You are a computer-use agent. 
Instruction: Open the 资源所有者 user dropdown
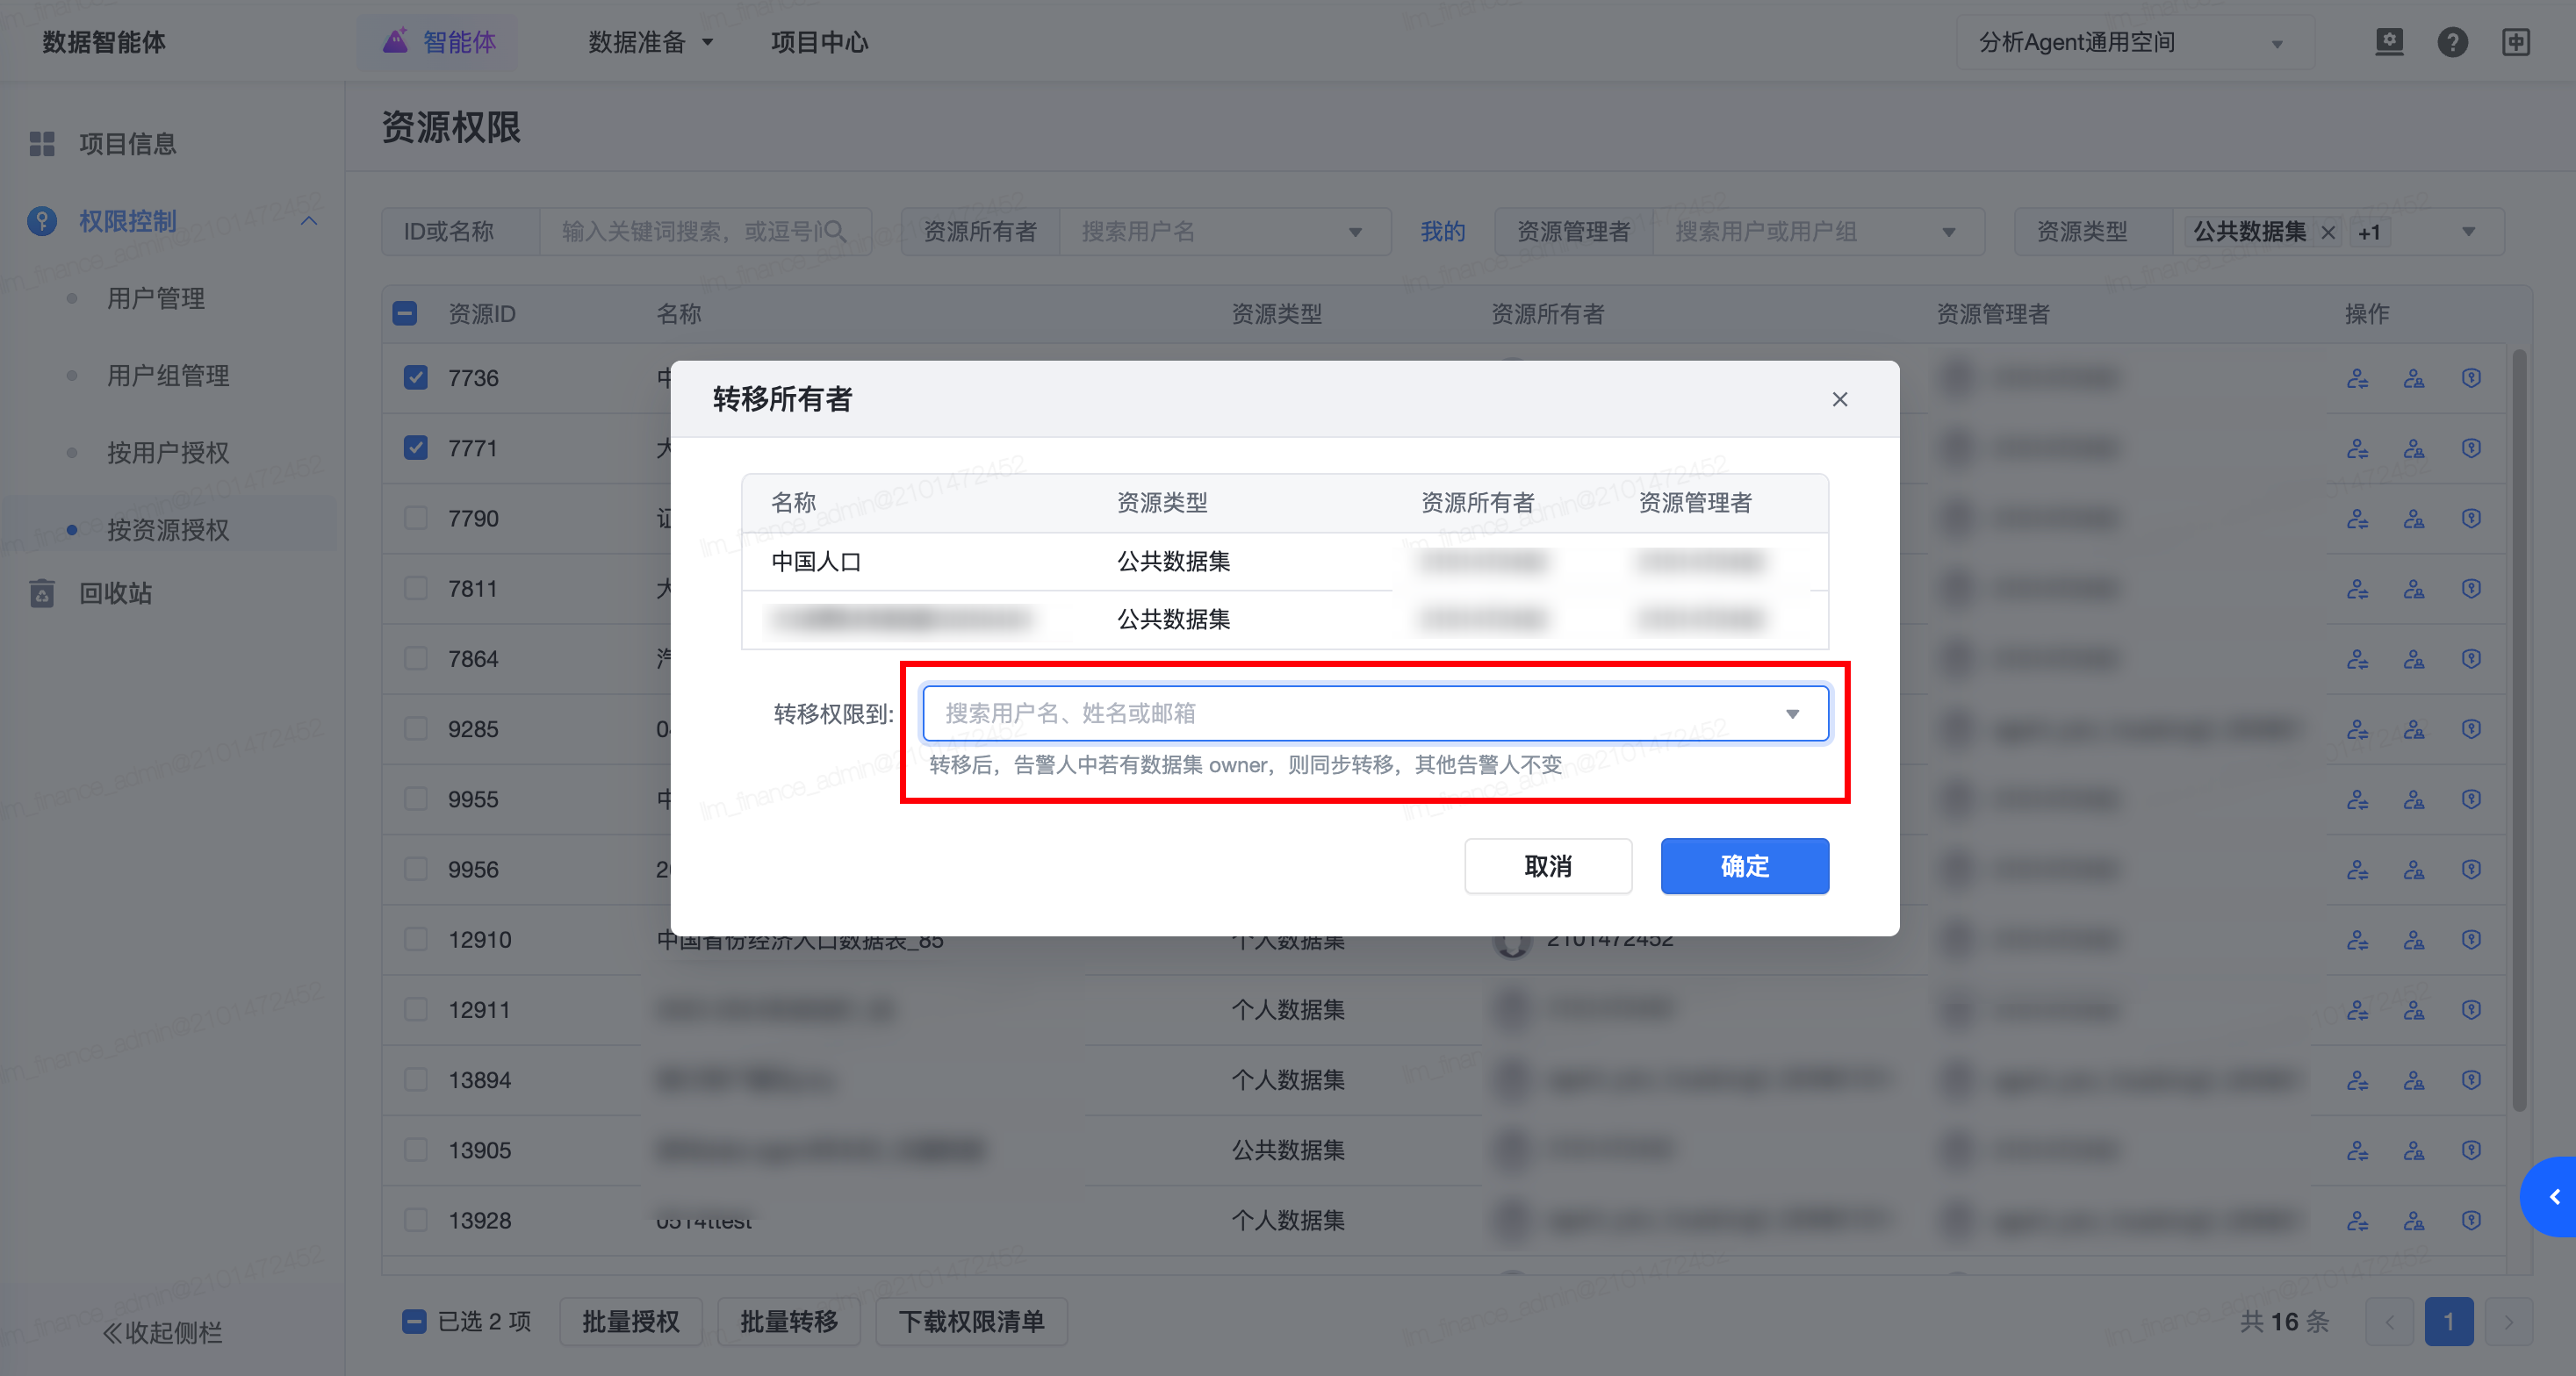(1225, 232)
